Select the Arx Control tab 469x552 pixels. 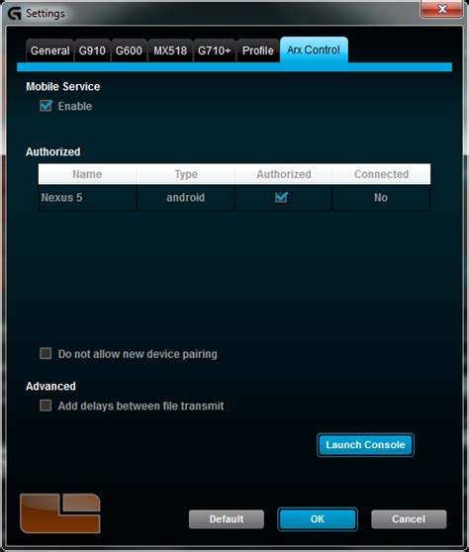314,50
